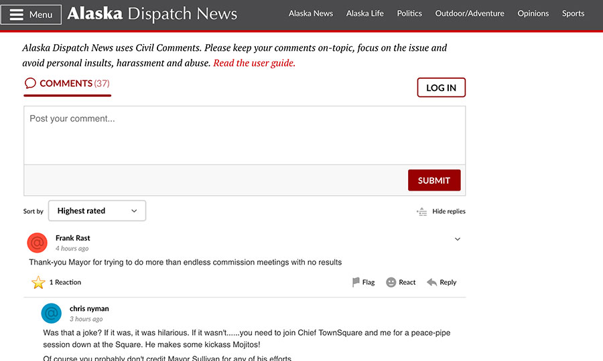Open the hamburger Menu button
603x361 pixels.
(31, 15)
